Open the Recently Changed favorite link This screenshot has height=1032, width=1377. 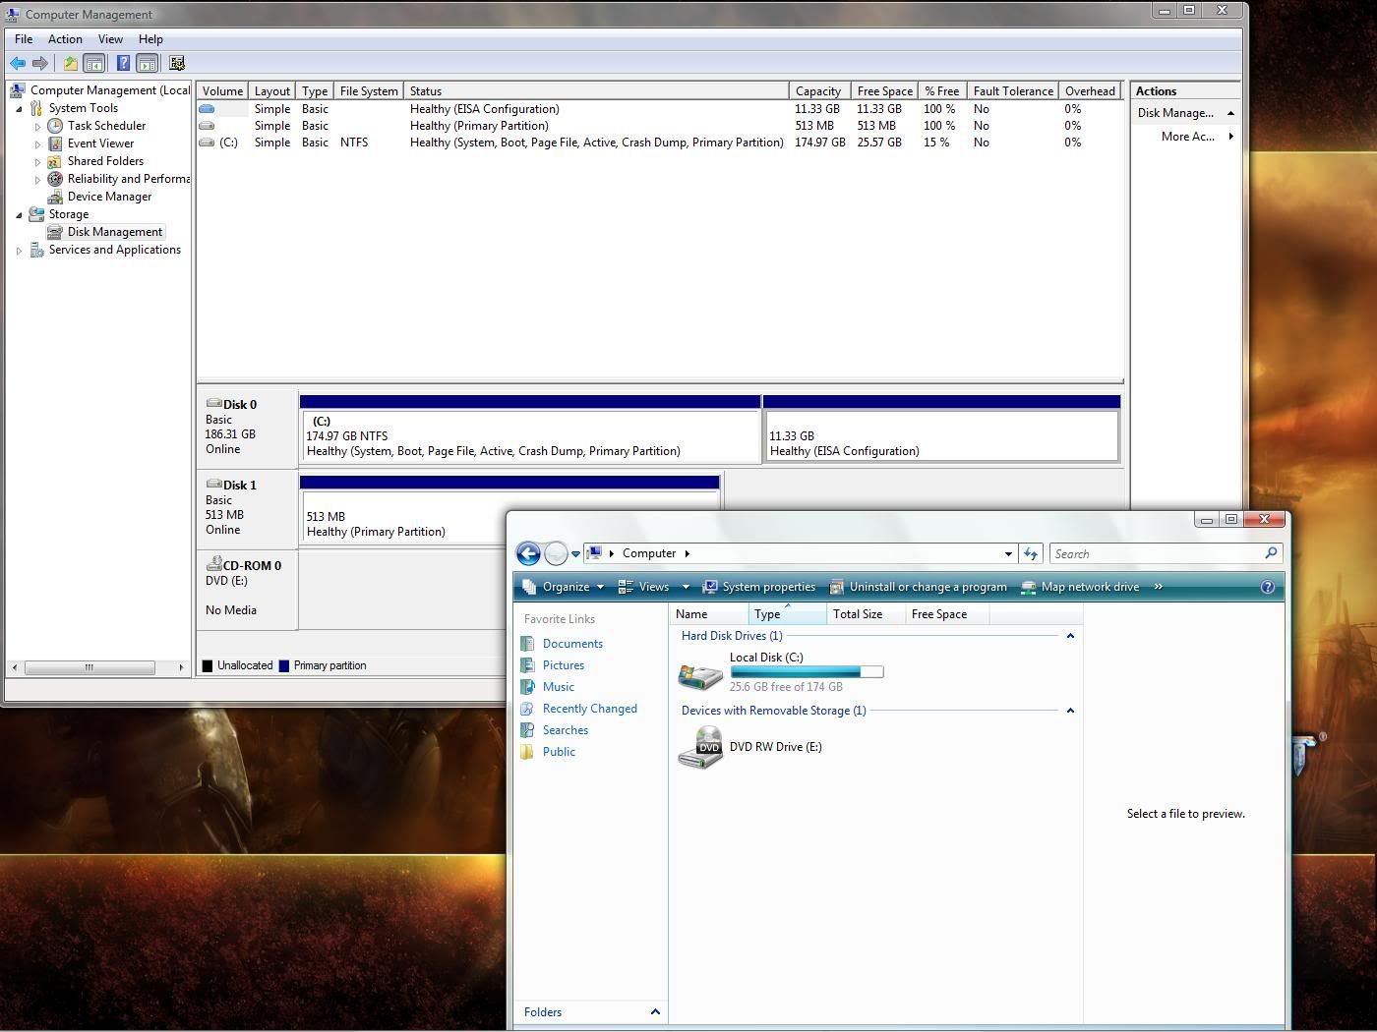click(x=590, y=709)
